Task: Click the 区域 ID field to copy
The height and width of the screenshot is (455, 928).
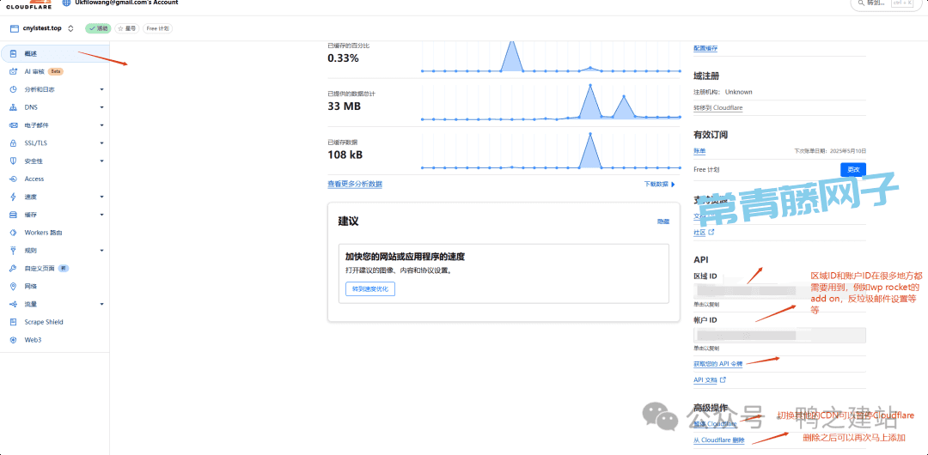Action: tap(779, 292)
